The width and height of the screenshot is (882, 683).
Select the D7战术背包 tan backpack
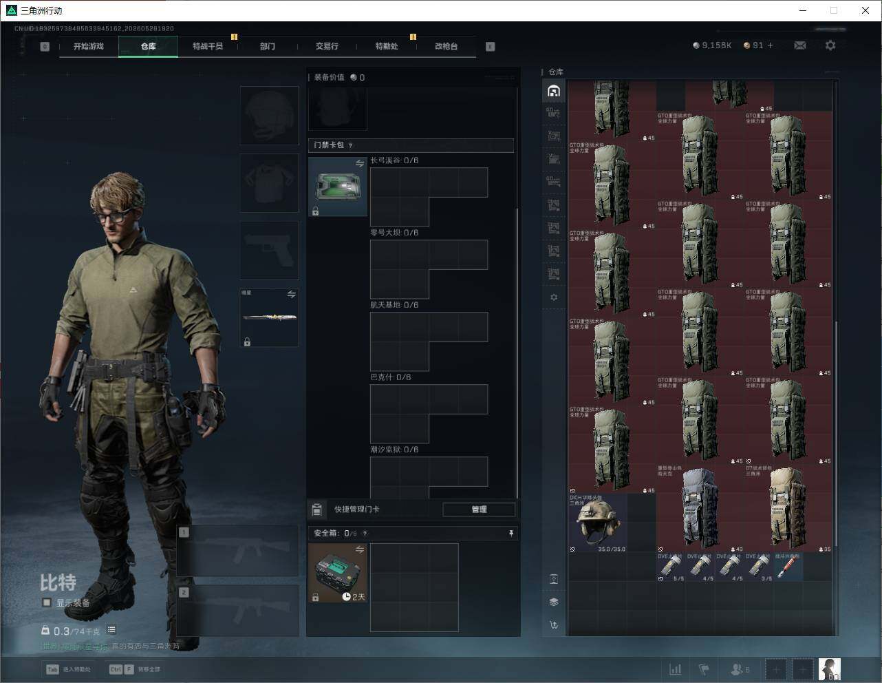pyautogui.click(x=788, y=508)
